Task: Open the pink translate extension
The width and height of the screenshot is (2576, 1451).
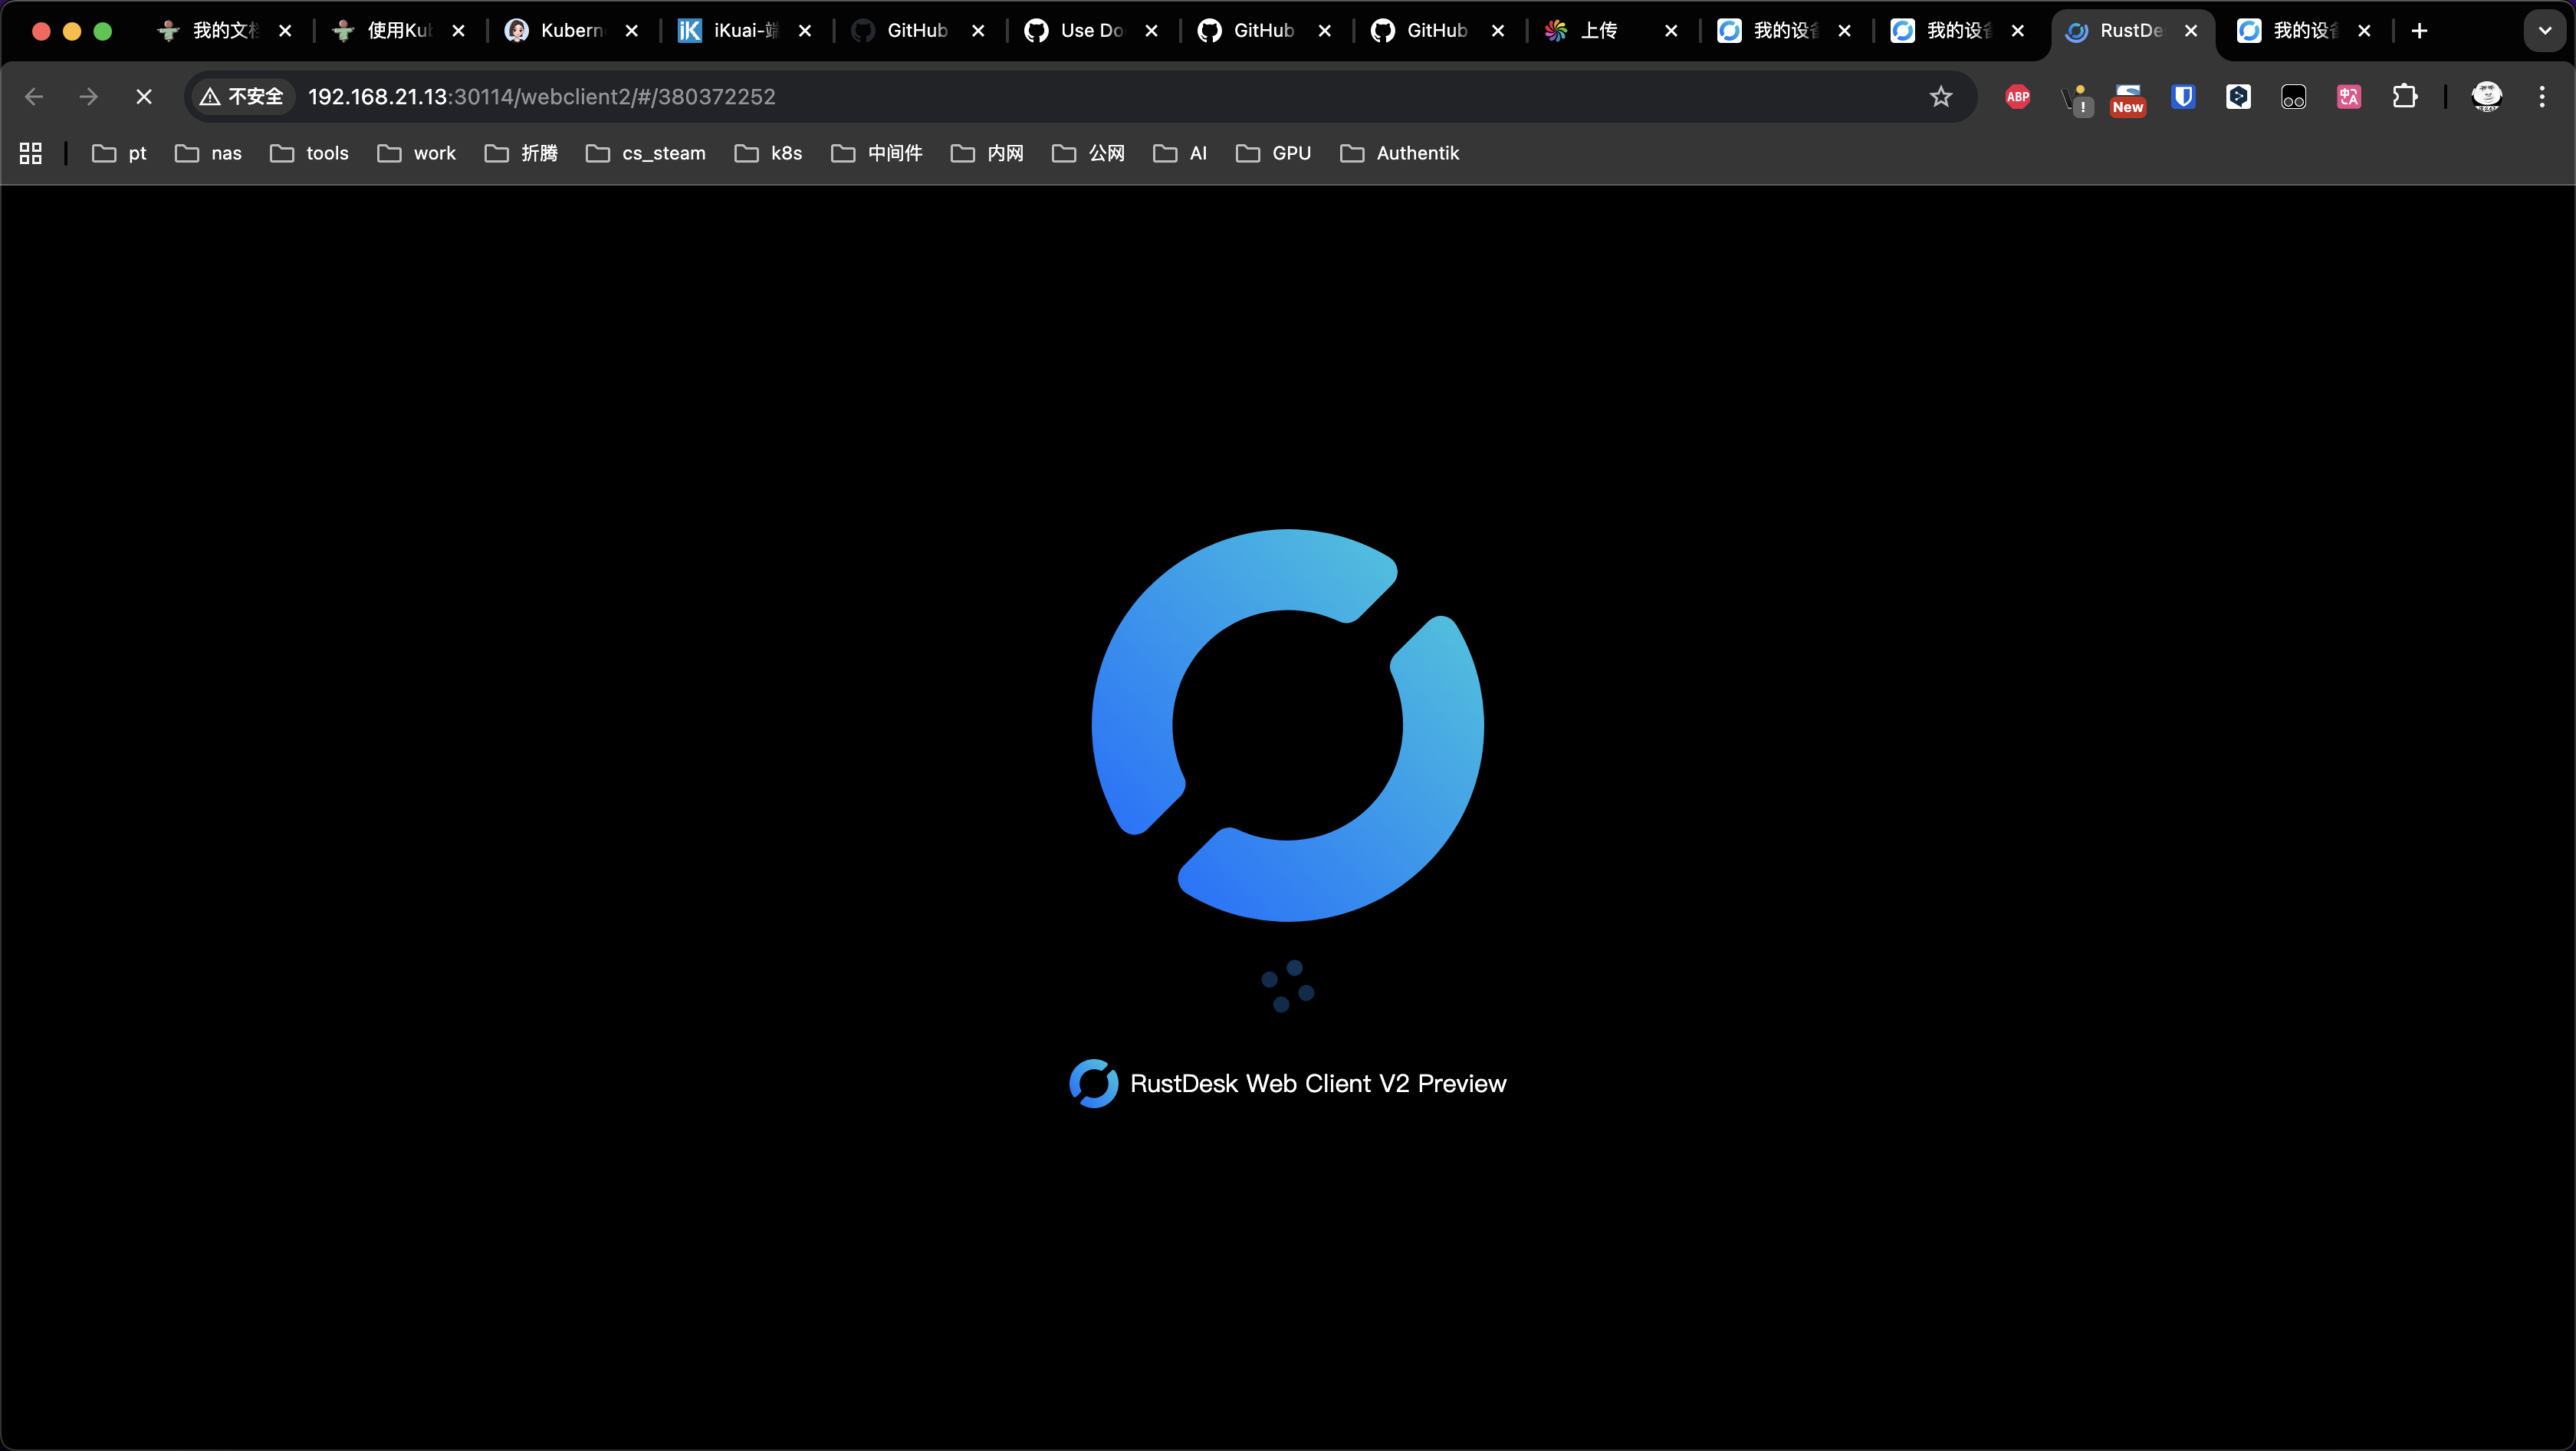Action: point(2349,96)
